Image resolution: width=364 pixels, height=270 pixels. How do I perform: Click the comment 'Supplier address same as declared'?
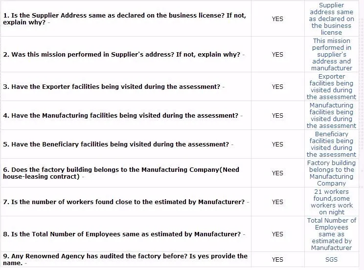tap(331, 19)
